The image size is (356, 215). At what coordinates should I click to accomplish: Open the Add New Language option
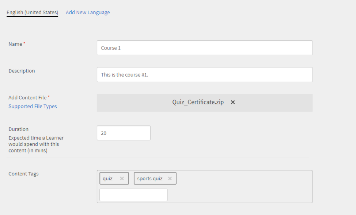[x=88, y=12]
